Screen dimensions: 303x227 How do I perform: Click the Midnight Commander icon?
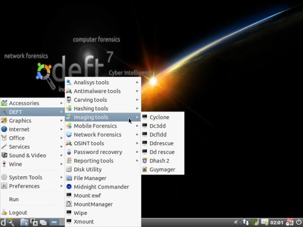click(69, 187)
